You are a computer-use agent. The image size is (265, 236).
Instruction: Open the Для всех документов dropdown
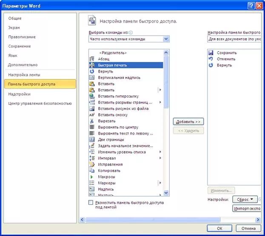(x=234, y=39)
